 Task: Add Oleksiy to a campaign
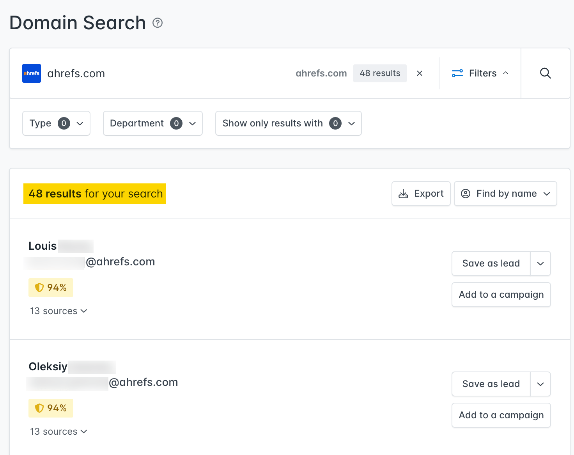501,415
